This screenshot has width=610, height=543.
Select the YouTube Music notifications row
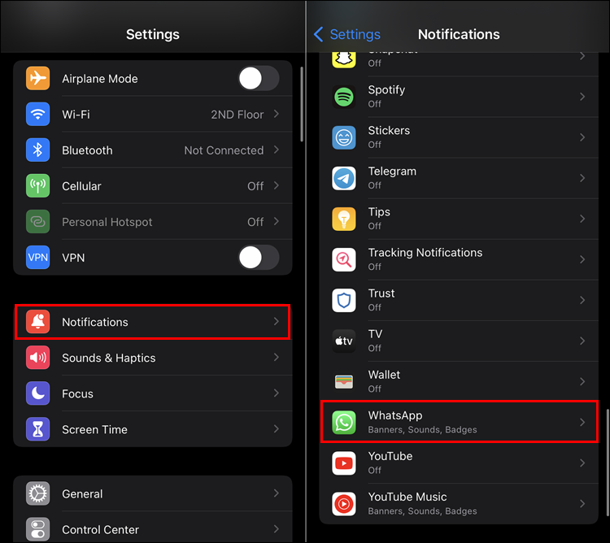point(459,504)
